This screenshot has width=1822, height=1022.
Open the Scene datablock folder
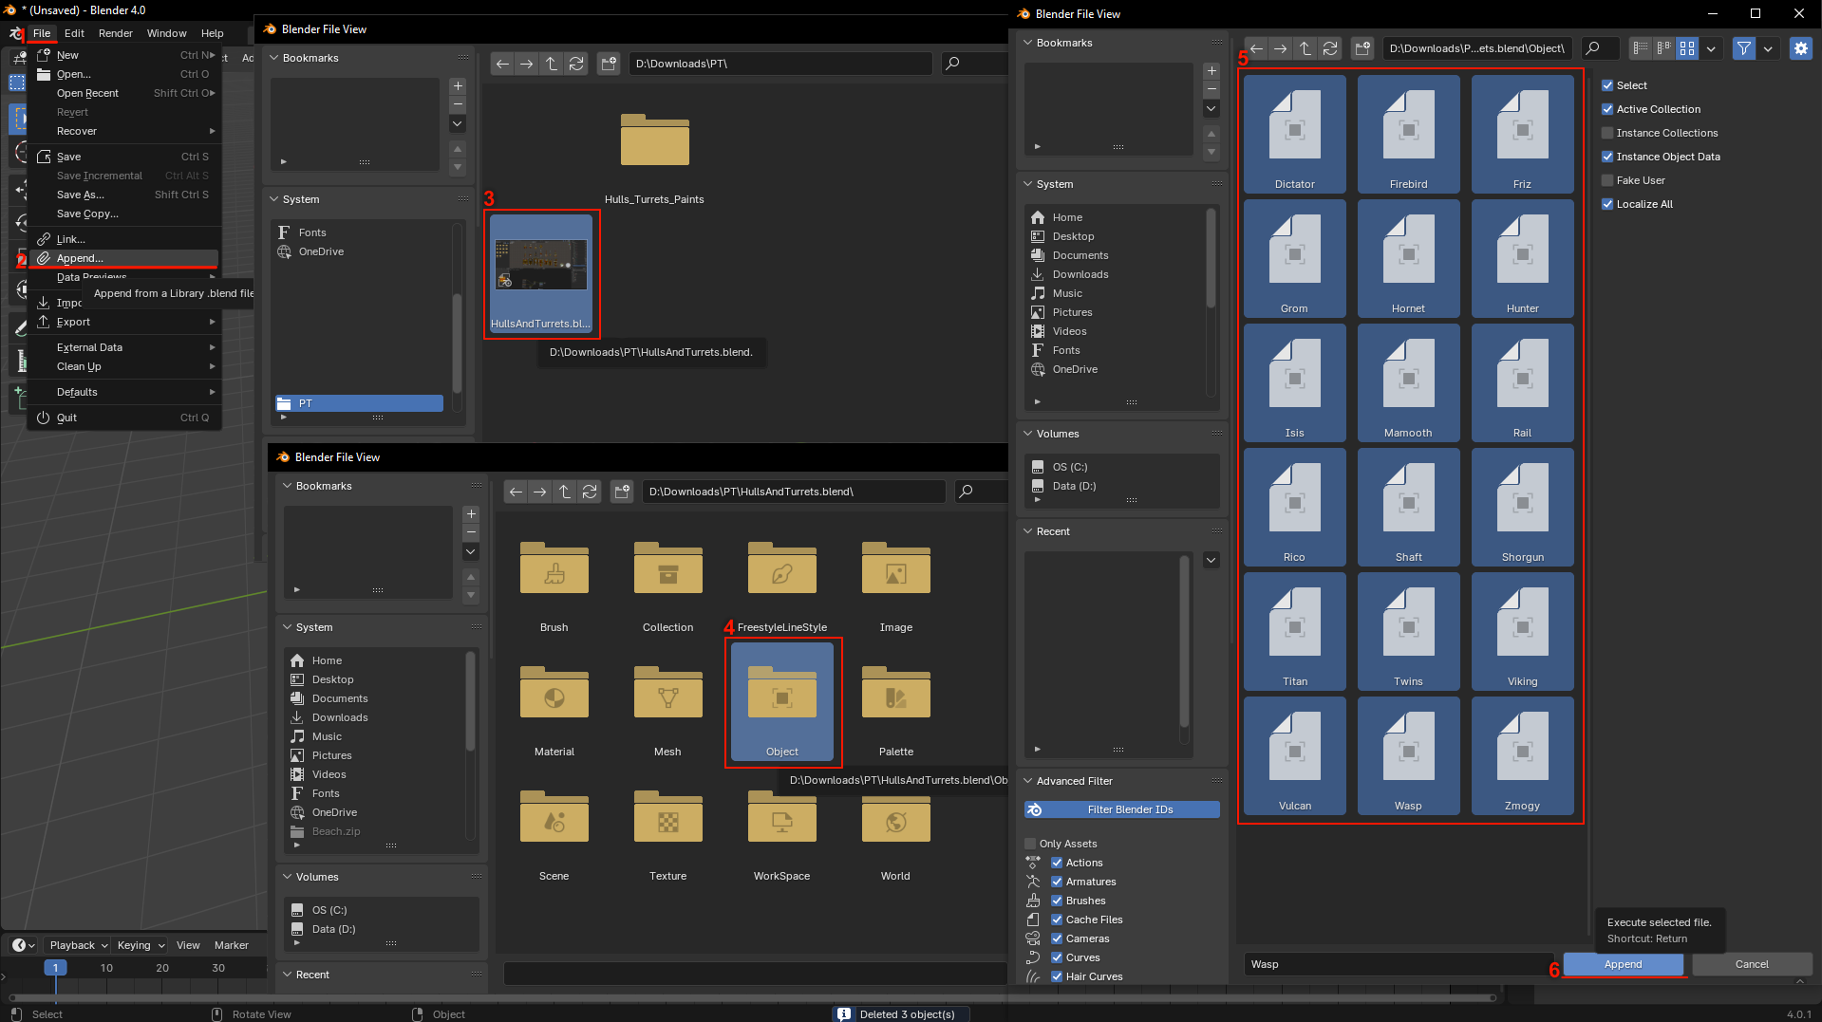[554, 829]
